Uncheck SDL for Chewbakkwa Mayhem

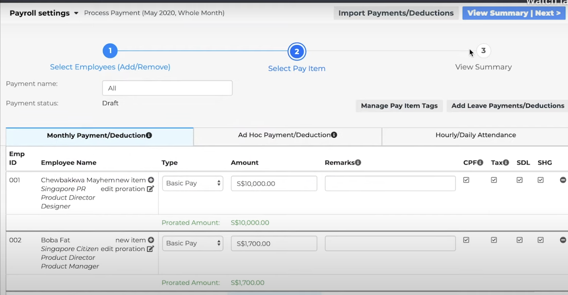point(519,180)
